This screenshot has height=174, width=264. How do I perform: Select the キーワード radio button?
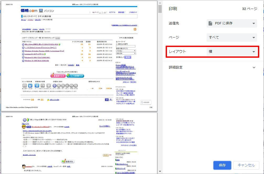[117, 42]
